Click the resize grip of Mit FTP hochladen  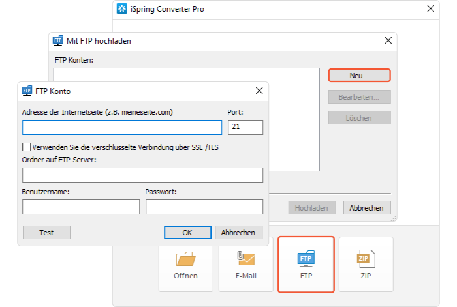pos(394,218)
